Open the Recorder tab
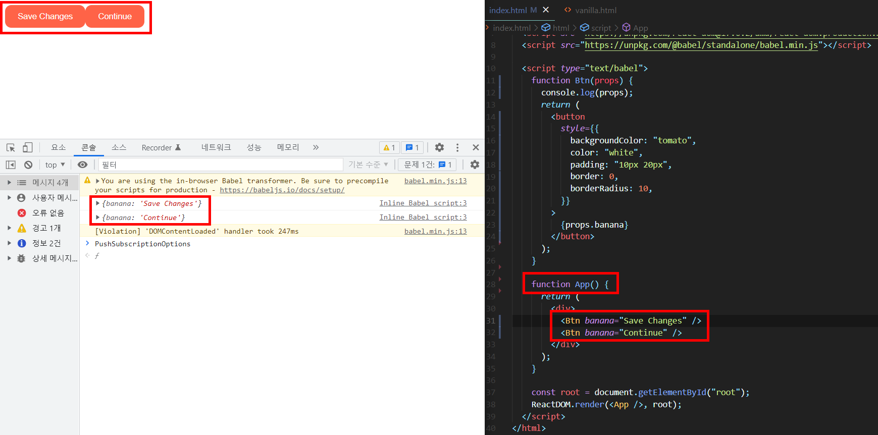The height and width of the screenshot is (435, 878). click(x=161, y=147)
